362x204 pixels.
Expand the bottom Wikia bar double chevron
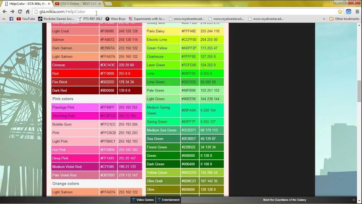pos(354,200)
